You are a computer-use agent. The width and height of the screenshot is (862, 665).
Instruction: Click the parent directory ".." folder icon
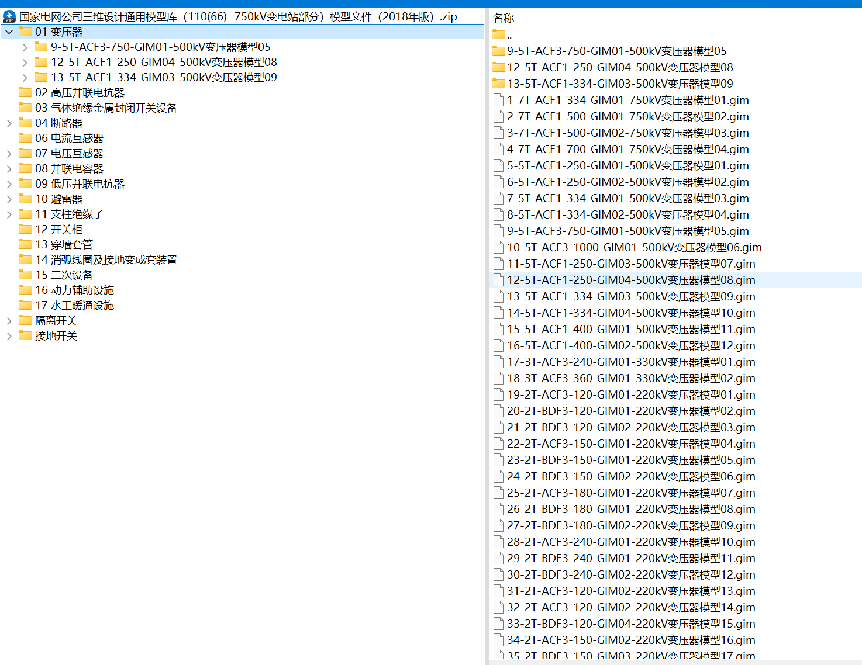(499, 34)
